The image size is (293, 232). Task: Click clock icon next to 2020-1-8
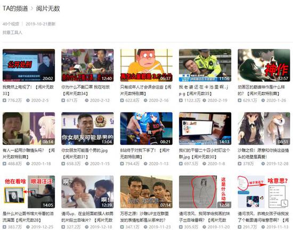[x=205, y=164]
